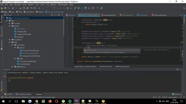The height and width of the screenshot is (104, 186).
Task: Click editAction breadcrumb editRequestArticle()
Action: [122, 66]
